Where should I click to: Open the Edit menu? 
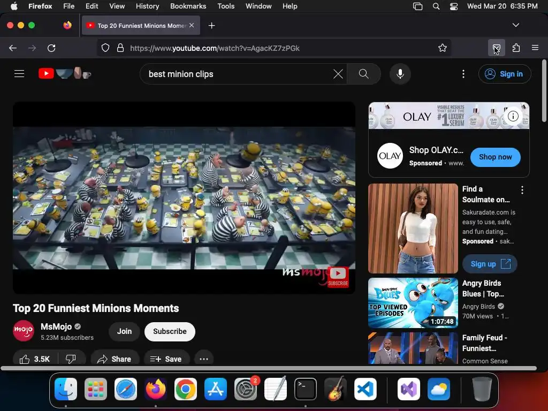tap(92, 6)
